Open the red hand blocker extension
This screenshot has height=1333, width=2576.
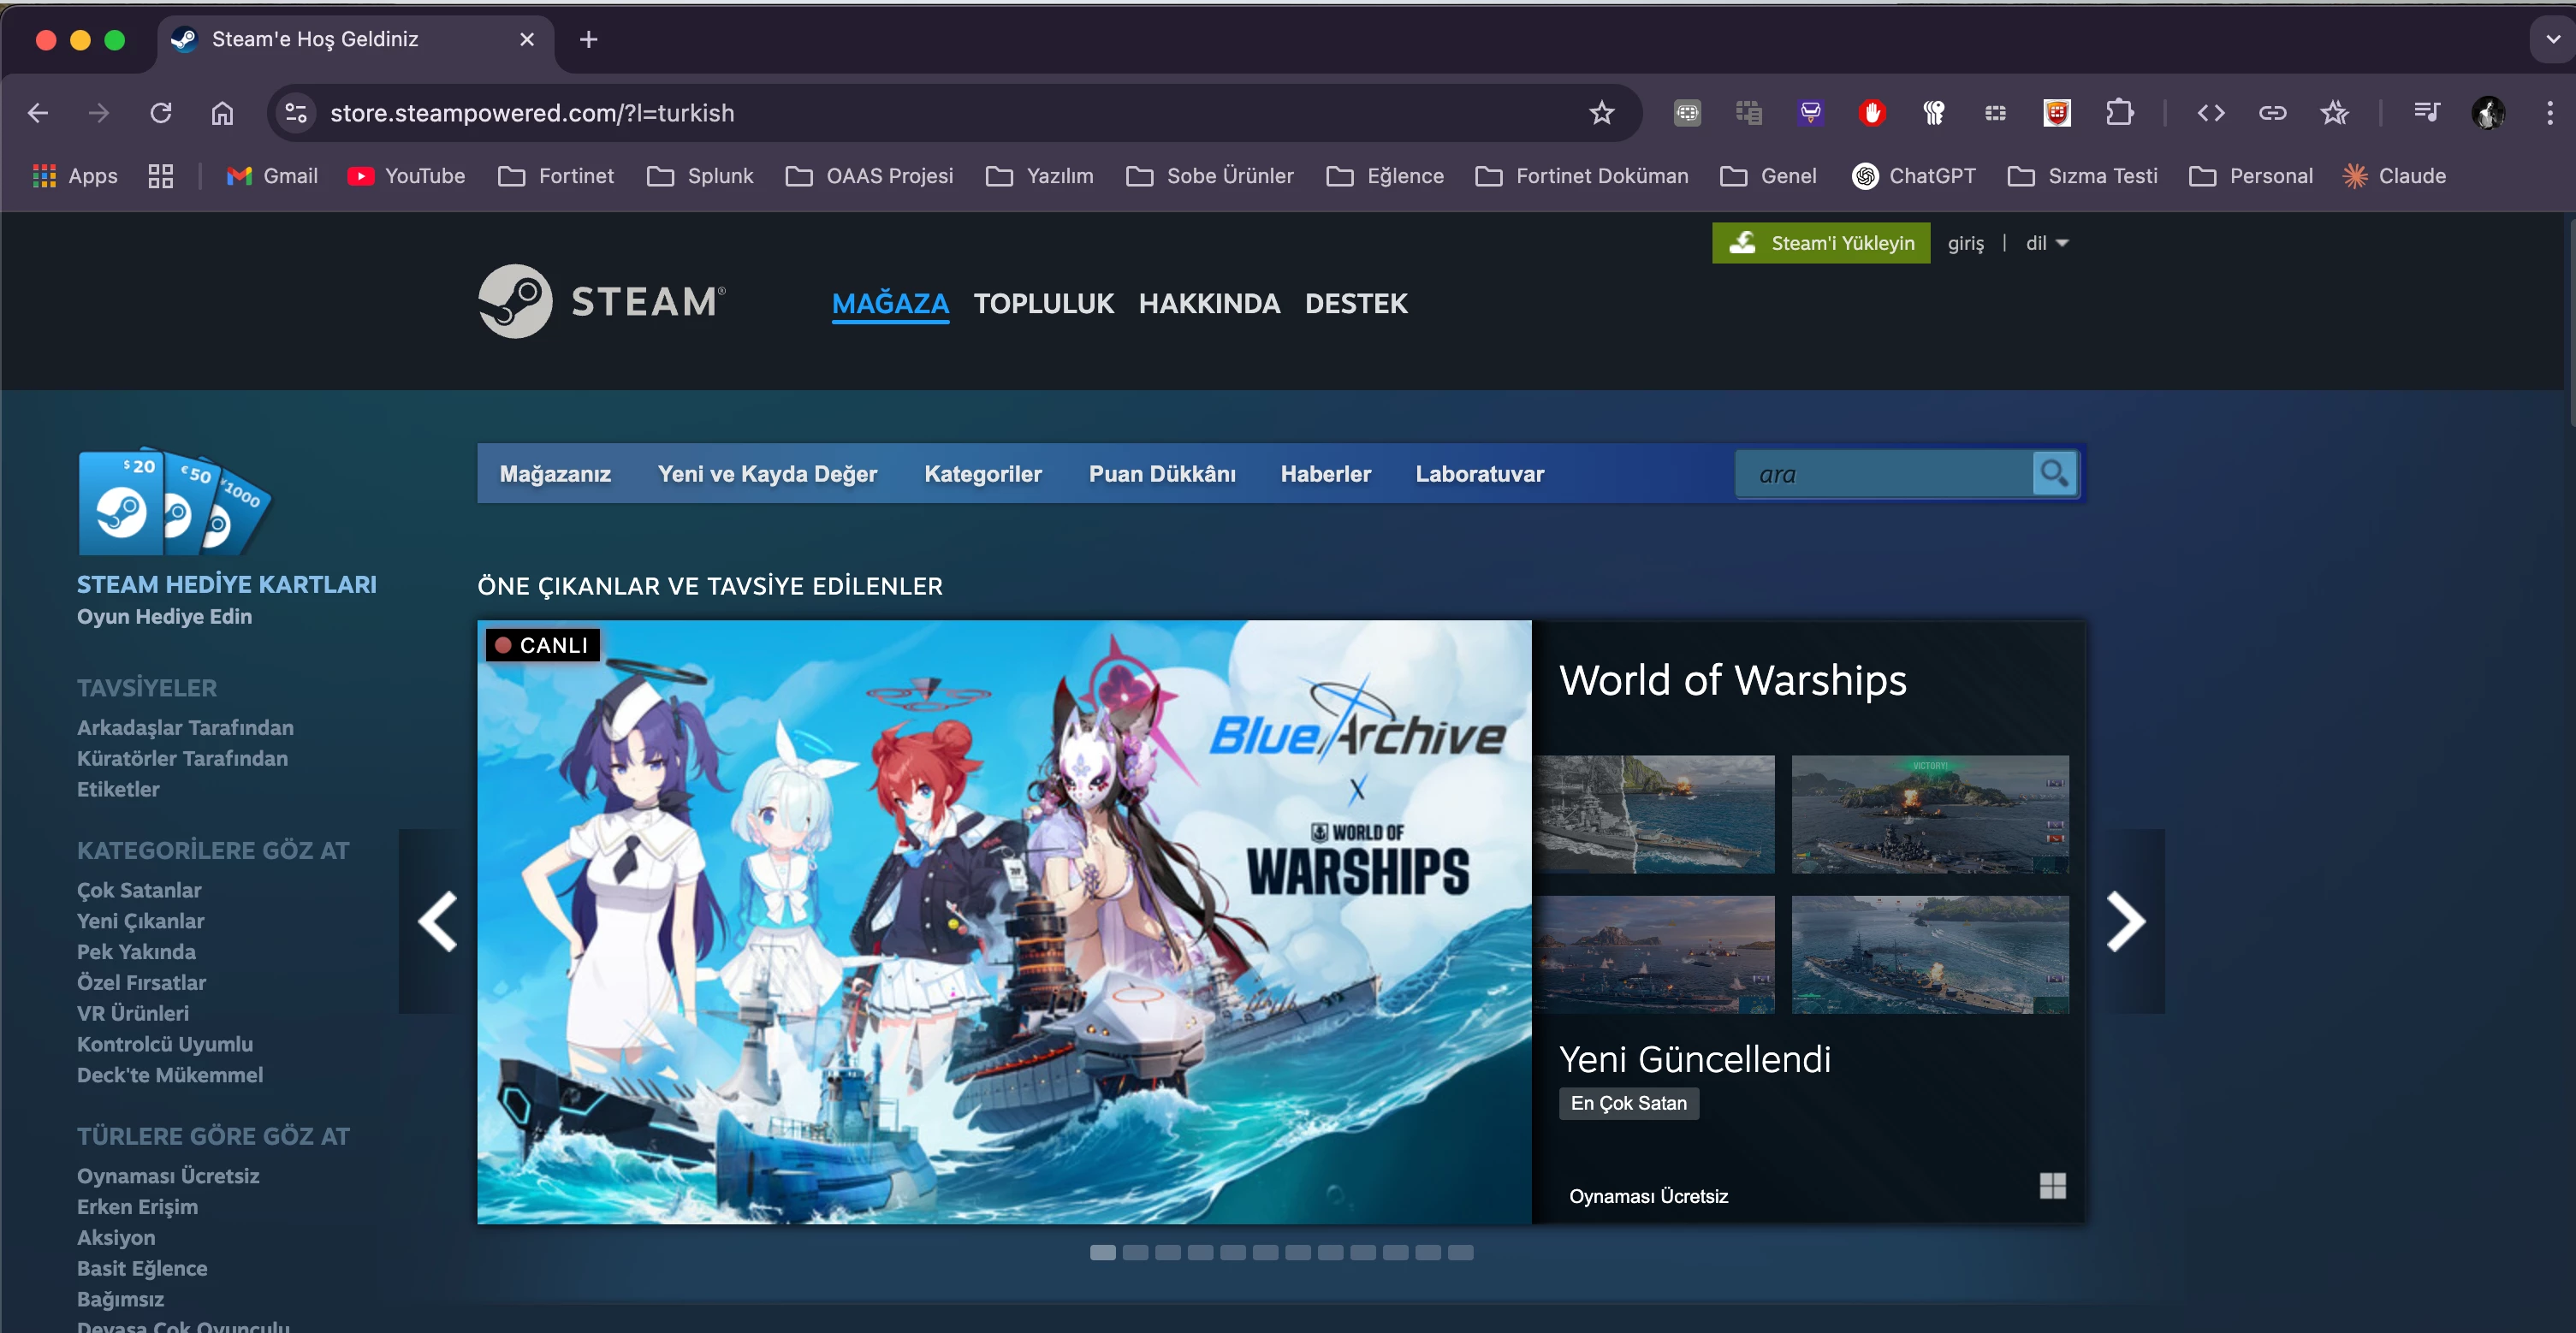coord(1872,113)
